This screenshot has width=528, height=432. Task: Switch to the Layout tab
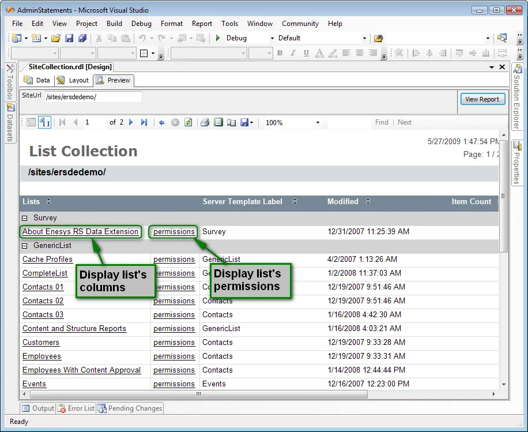[73, 80]
